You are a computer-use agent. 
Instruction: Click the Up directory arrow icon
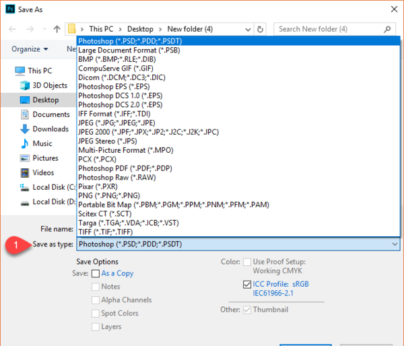57,29
